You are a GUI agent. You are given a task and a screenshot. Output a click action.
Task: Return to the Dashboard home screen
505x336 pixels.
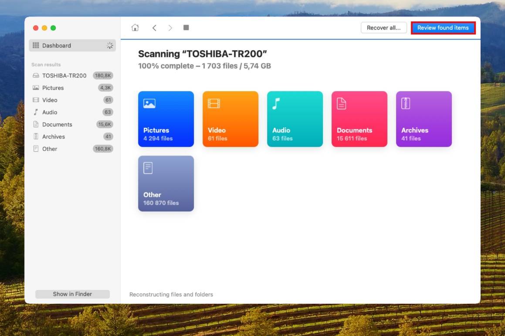coord(135,27)
